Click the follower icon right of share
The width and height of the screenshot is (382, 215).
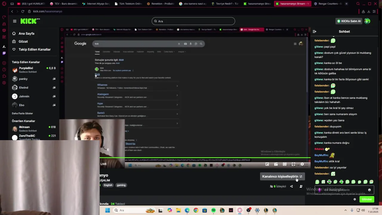point(301,186)
